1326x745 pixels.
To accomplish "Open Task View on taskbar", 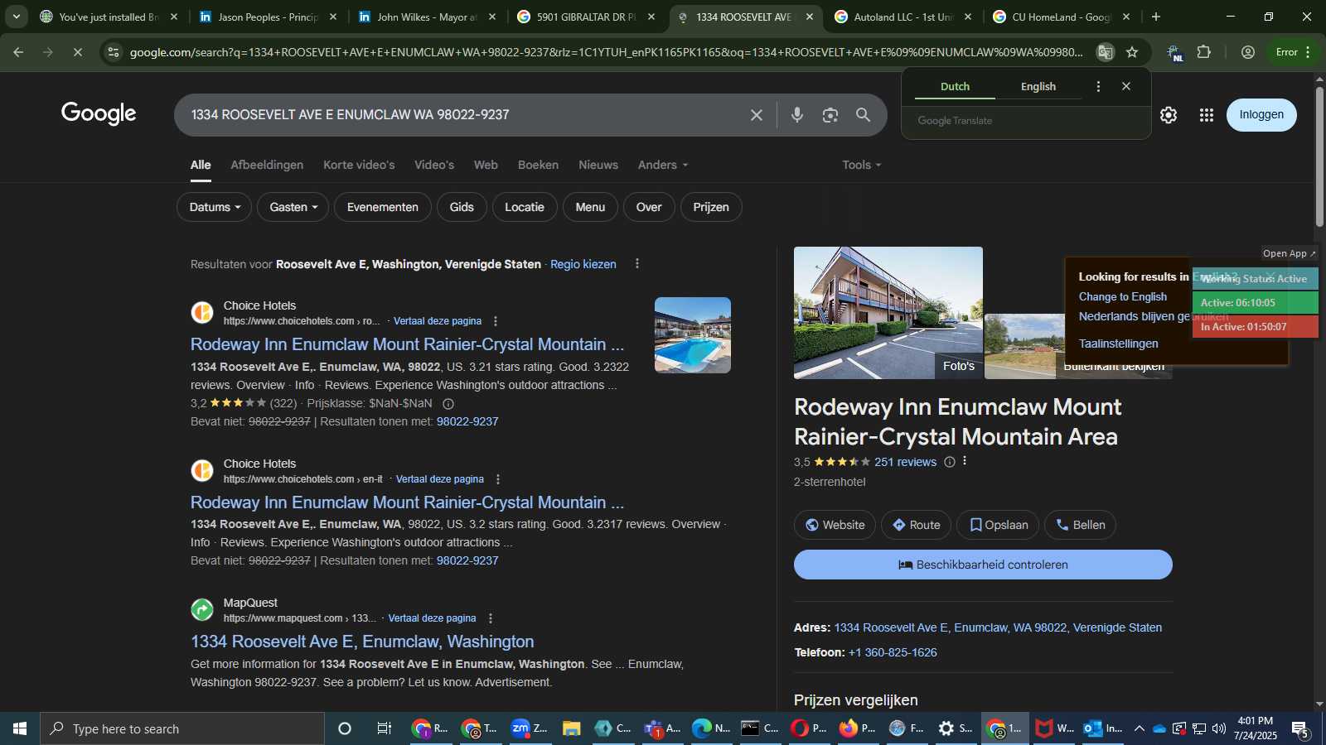I will (x=384, y=728).
